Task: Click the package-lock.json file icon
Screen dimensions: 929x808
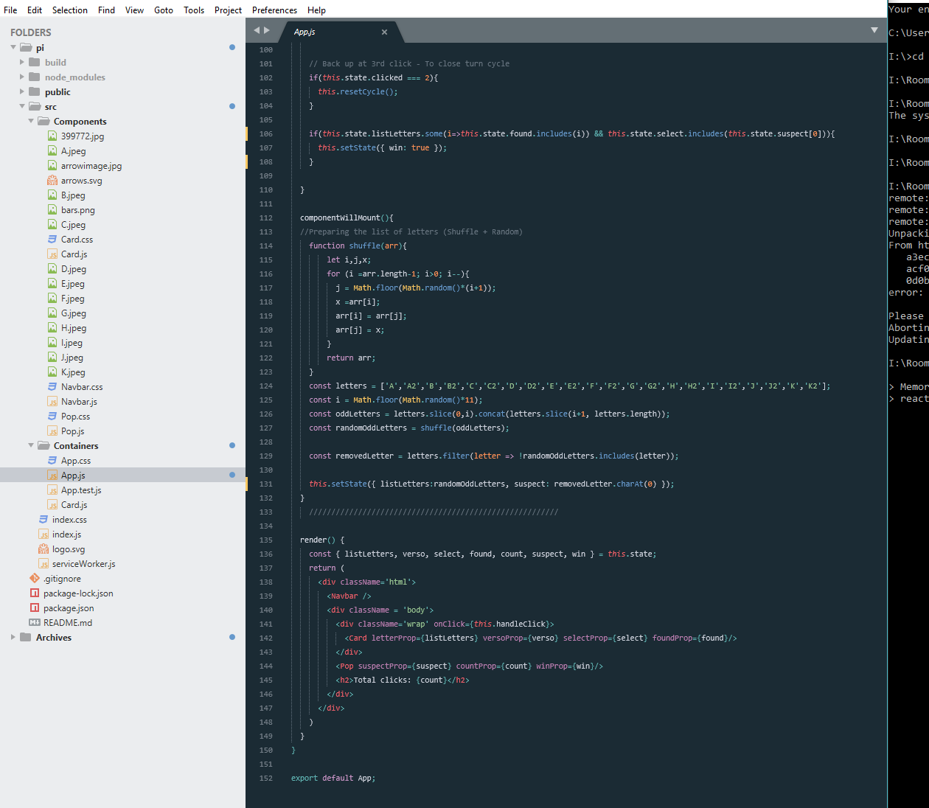Action: 35,593
